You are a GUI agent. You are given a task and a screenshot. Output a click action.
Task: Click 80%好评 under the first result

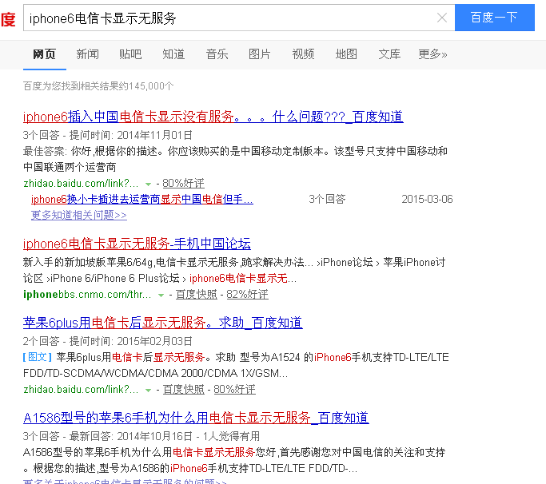[184, 184]
